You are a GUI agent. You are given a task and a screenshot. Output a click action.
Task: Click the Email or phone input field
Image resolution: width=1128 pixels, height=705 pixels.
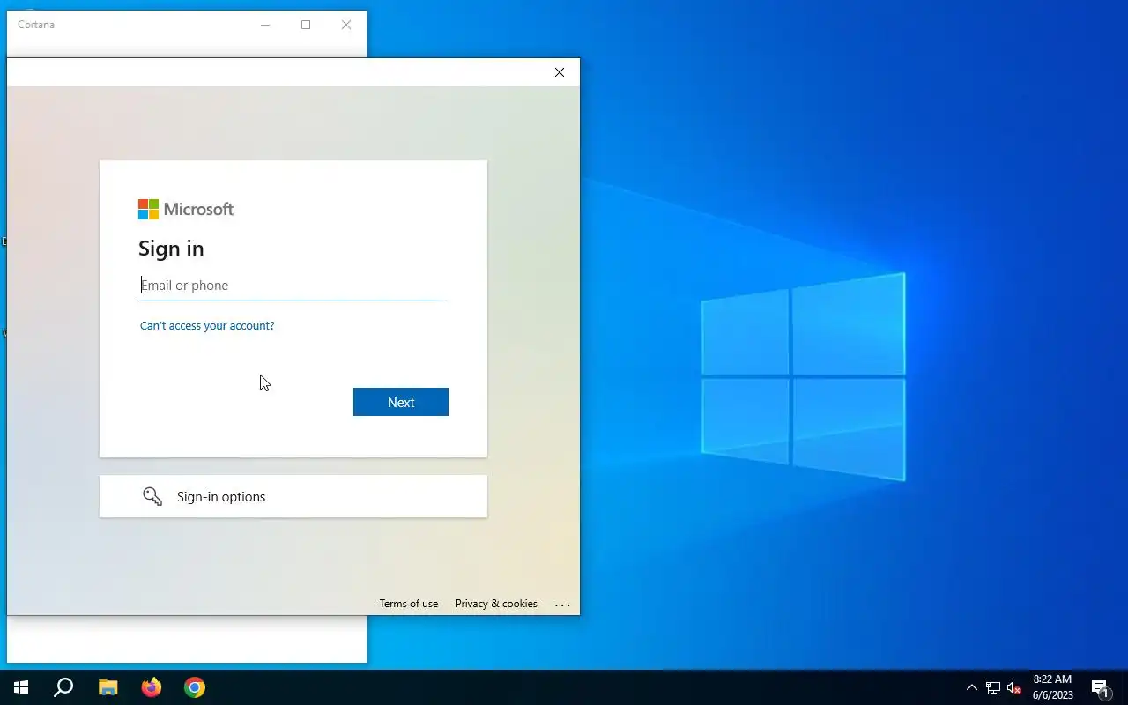coord(293,286)
